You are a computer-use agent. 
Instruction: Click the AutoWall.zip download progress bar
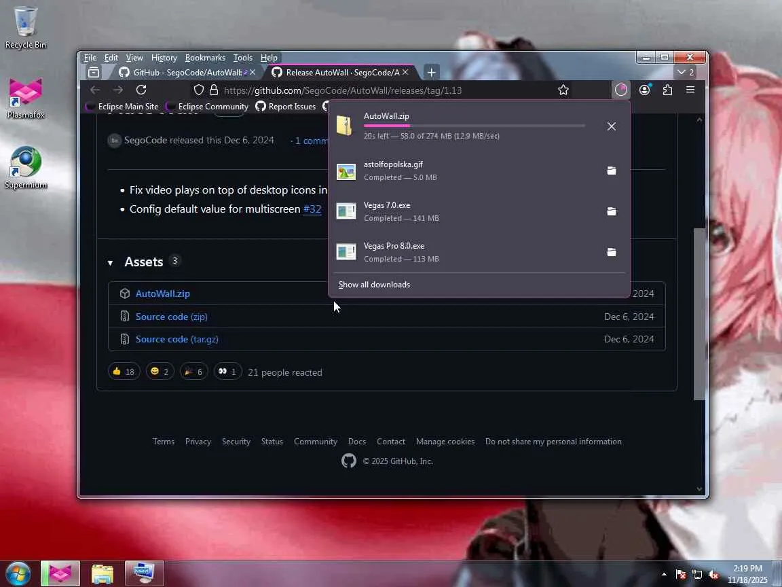[474, 126]
